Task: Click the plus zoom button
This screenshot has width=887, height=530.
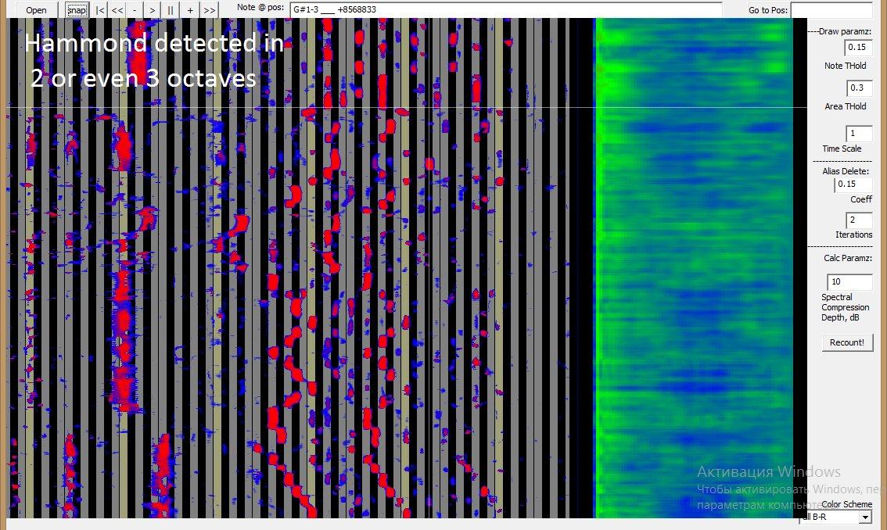Action: [190, 9]
